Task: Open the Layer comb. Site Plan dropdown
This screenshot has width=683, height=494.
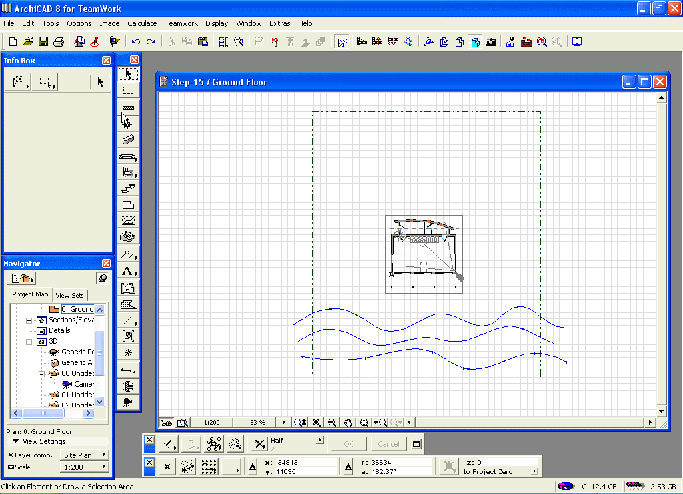Action: tap(85, 455)
